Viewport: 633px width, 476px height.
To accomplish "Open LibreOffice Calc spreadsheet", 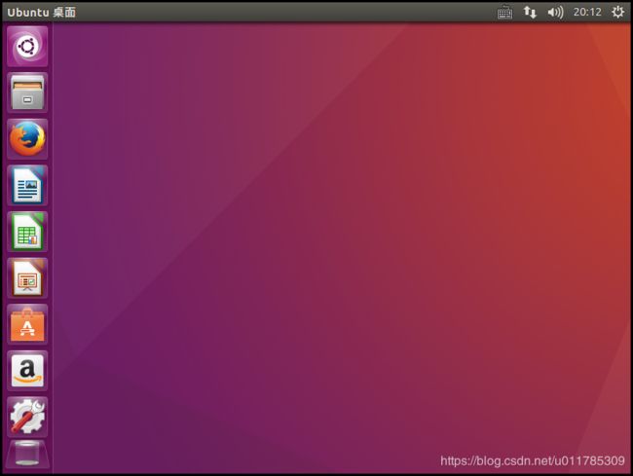I will click(27, 232).
